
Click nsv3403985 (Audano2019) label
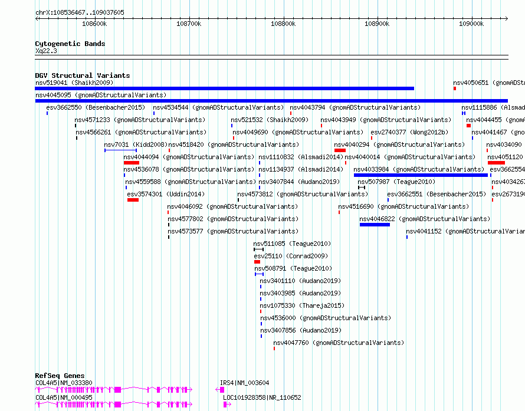pyautogui.click(x=300, y=293)
